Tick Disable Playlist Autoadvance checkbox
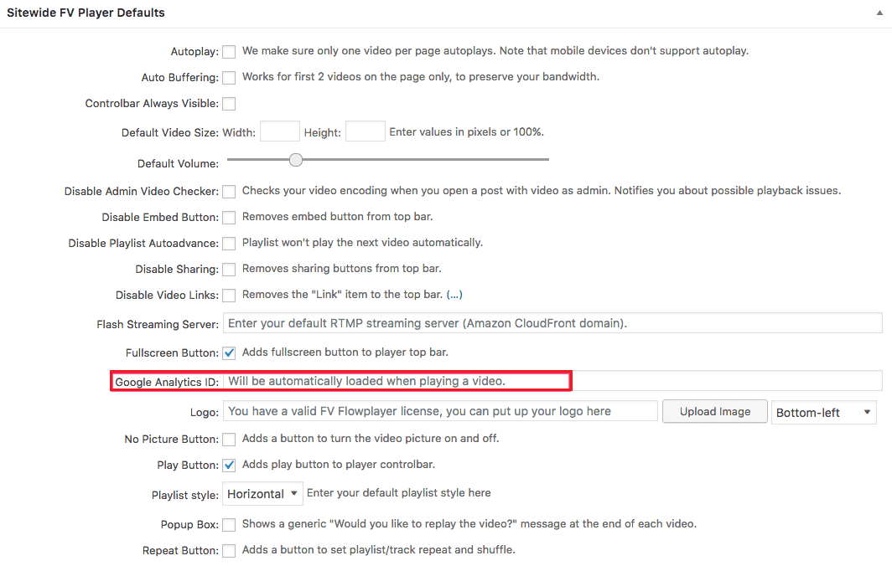The image size is (892, 566). pyautogui.click(x=229, y=244)
